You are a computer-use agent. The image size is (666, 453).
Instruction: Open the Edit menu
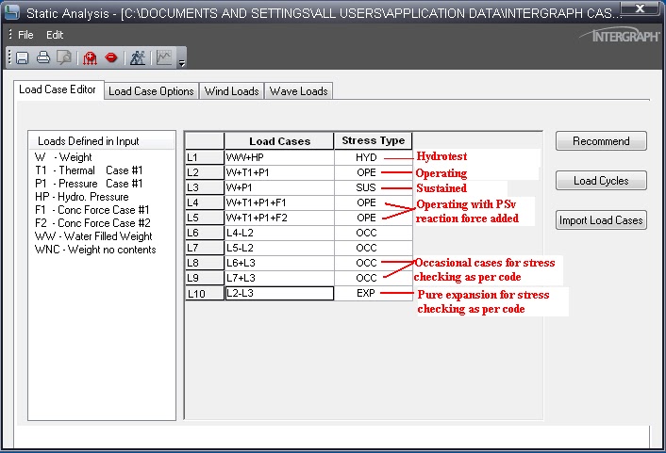point(55,35)
